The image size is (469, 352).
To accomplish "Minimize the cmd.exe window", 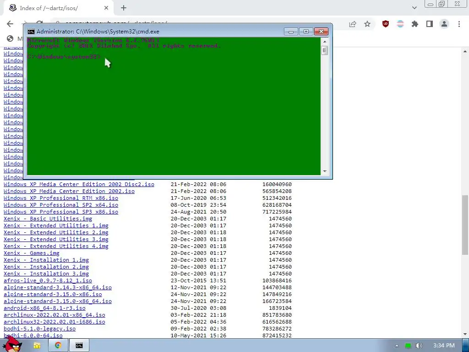I will pos(291,32).
